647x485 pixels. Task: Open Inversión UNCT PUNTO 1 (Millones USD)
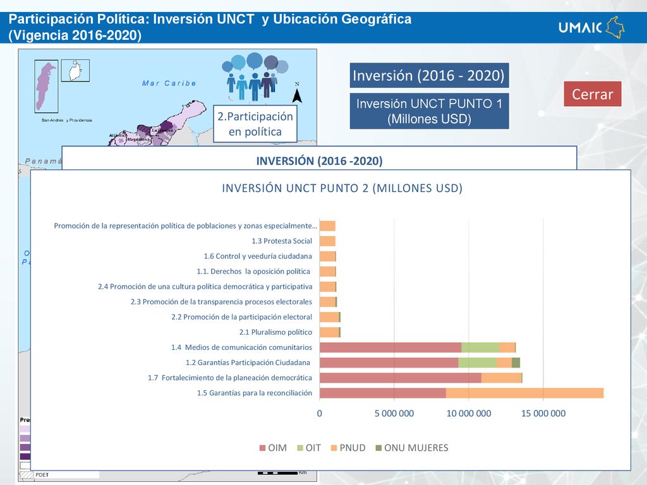point(429,111)
